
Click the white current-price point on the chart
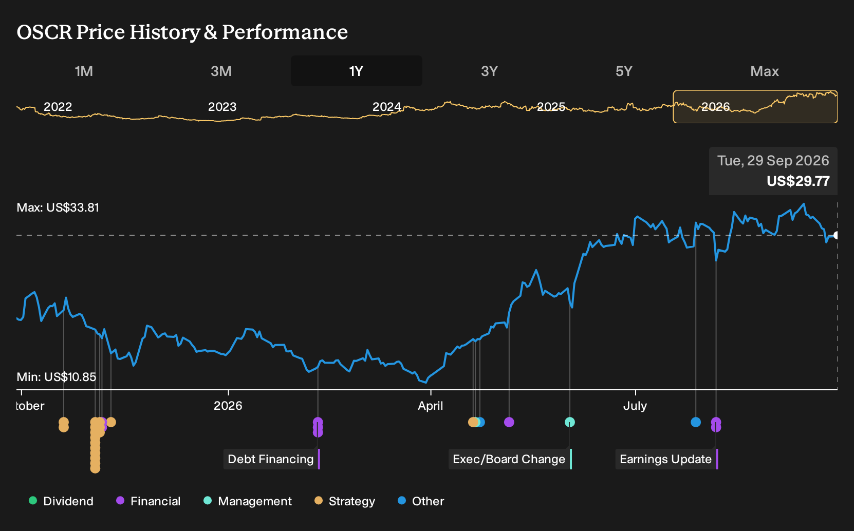click(837, 235)
